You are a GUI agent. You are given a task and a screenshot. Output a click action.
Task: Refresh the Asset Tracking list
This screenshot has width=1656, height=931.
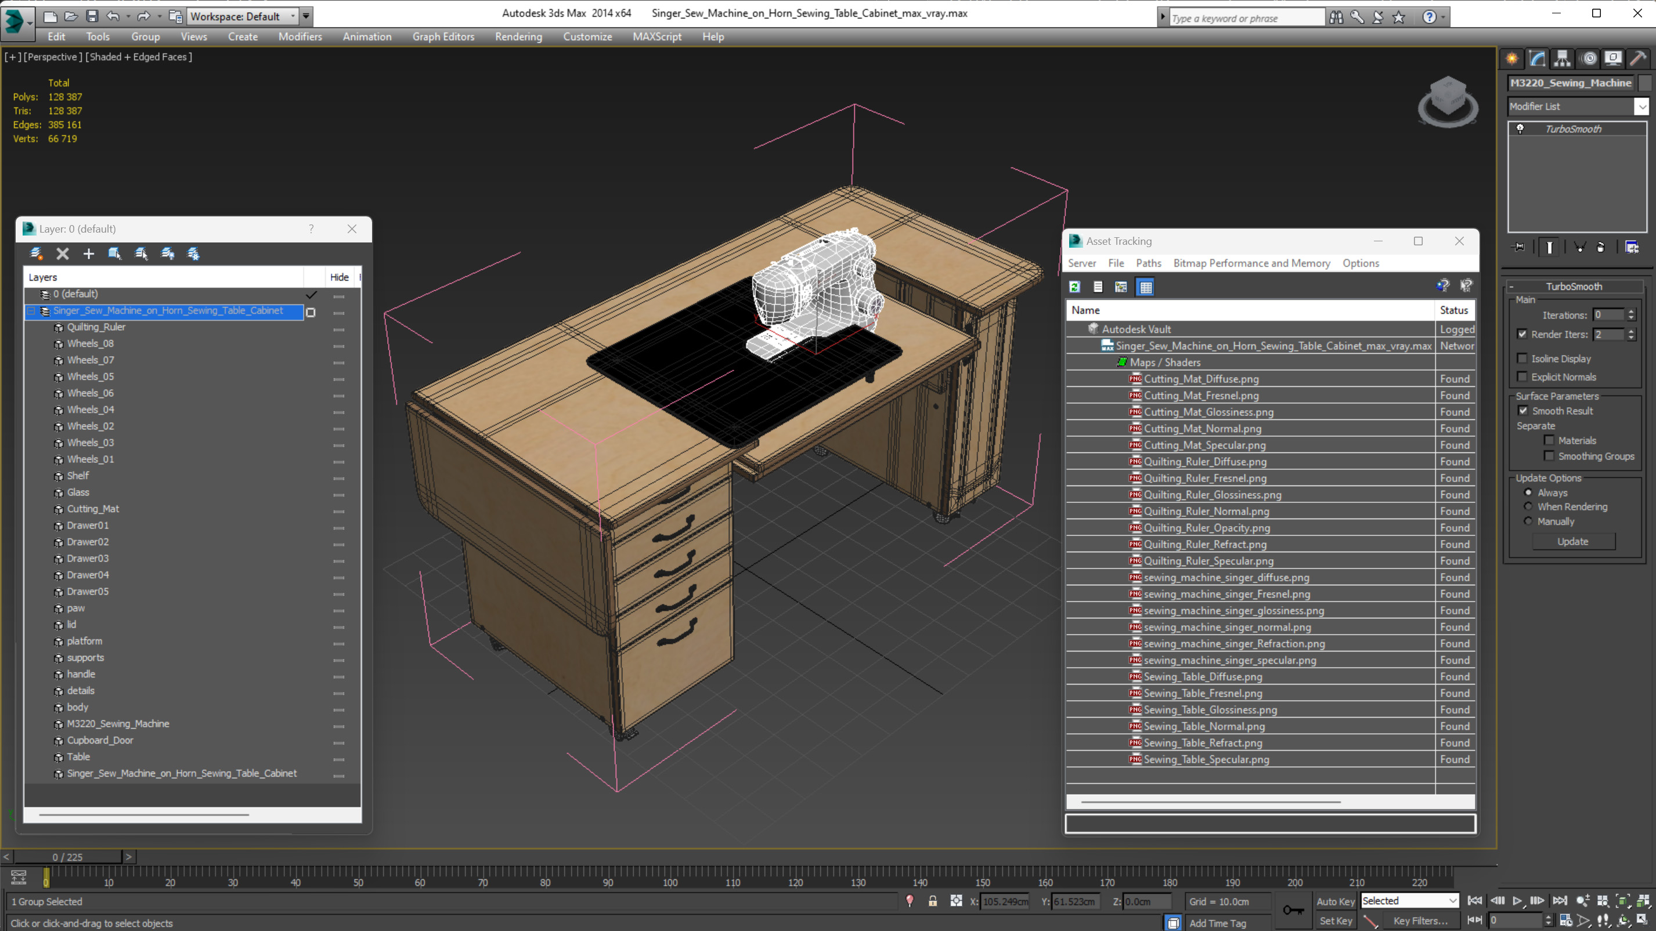(x=1075, y=287)
